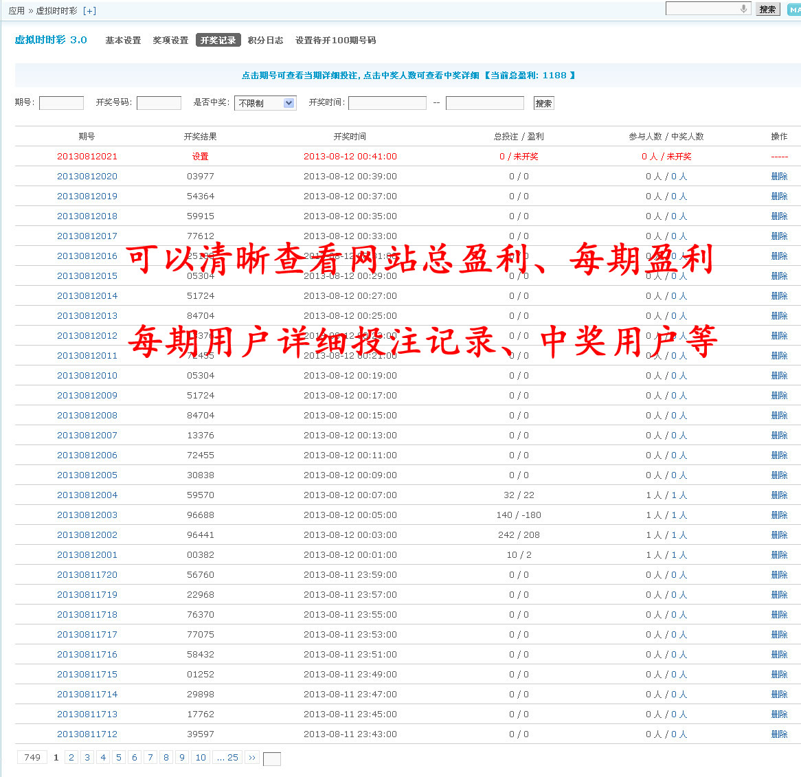The image size is (801, 777).
Task: Click 总投注/盈利 value 242 / 208
Action: [519, 535]
